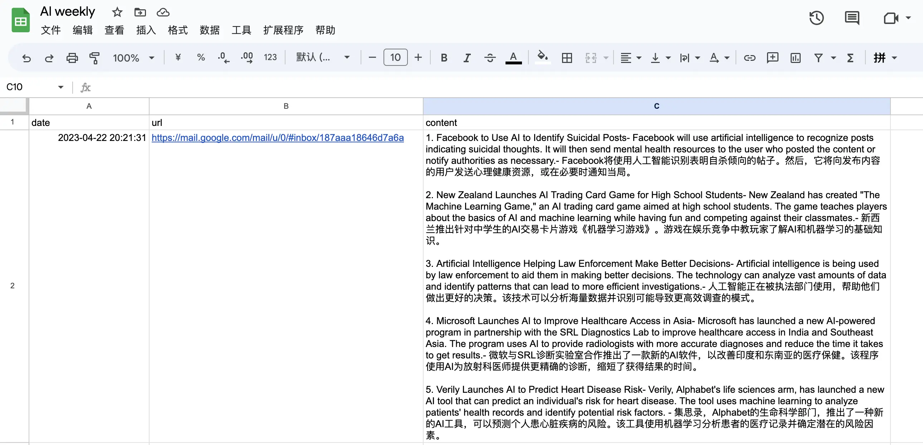Toggle bold formatting
Screen dimensions: 923x445
coord(444,58)
